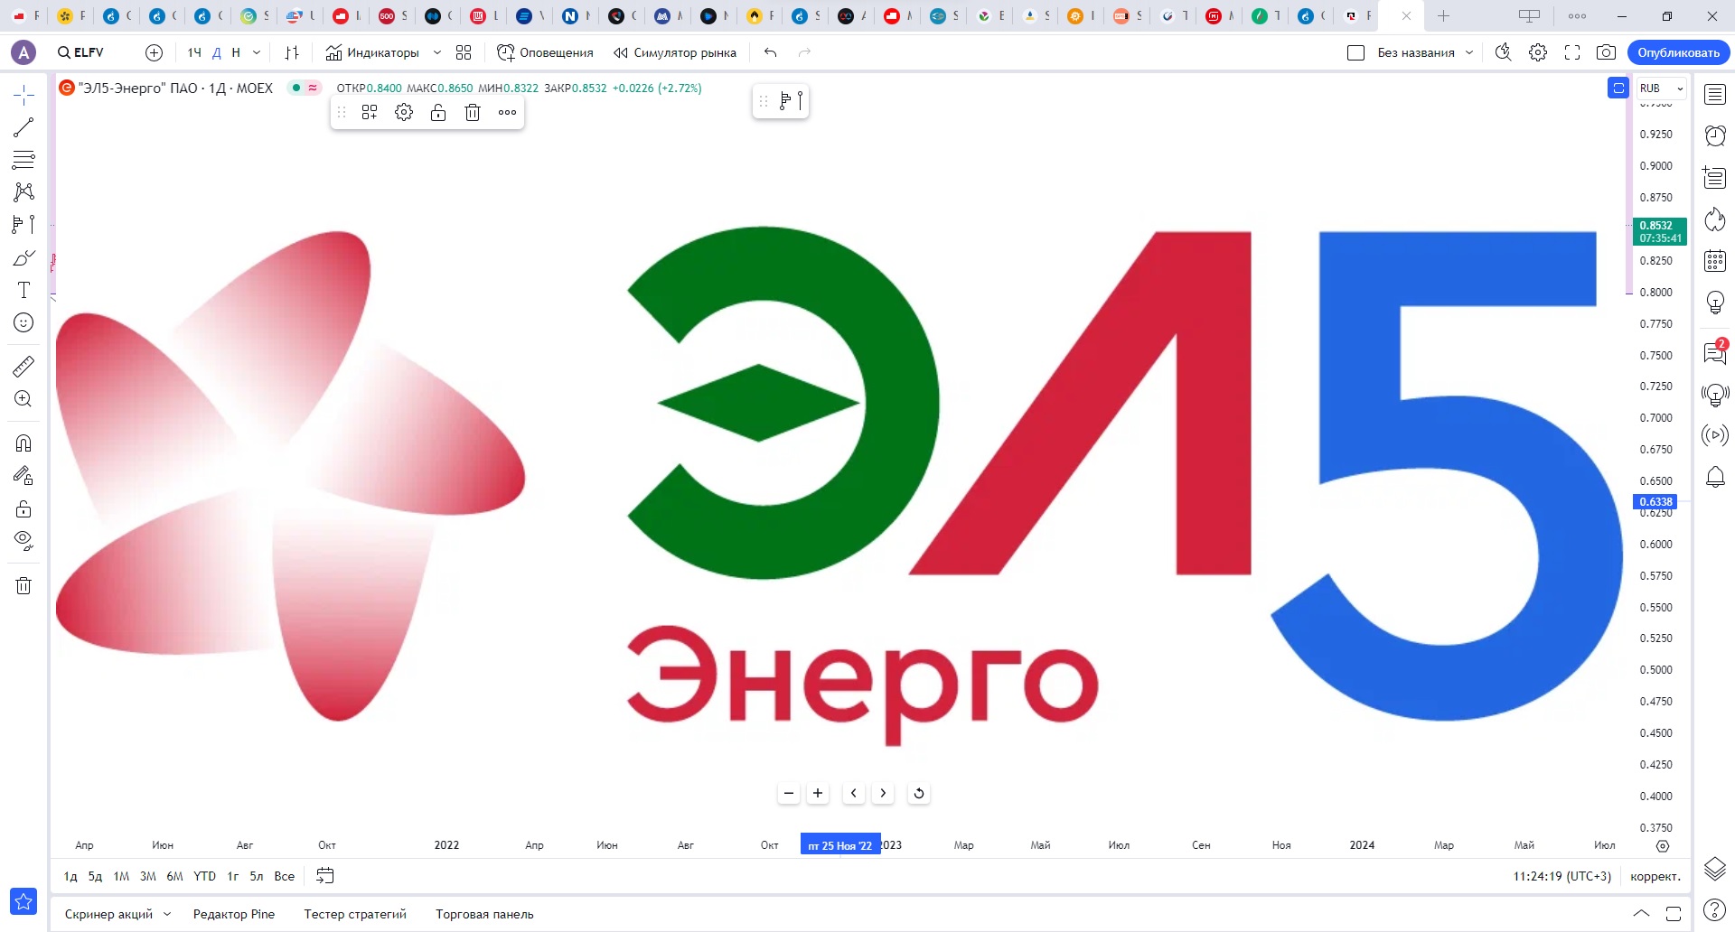Open the emoji icons tool
Viewport: 1735px width, 932px height.
click(x=23, y=322)
